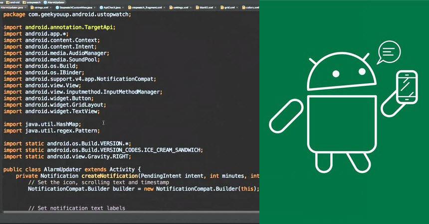Click the java.util.HashMap import

click(42, 124)
